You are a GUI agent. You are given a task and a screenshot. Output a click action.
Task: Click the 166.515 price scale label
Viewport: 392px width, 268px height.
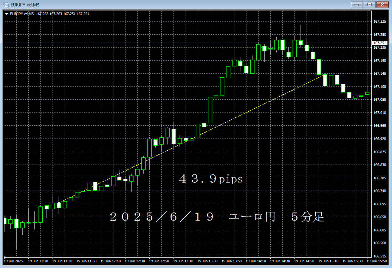(x=379, y=256)
